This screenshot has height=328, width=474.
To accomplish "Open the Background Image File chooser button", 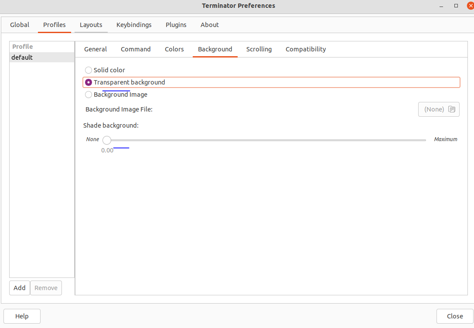I will click(x=439, y=109).
